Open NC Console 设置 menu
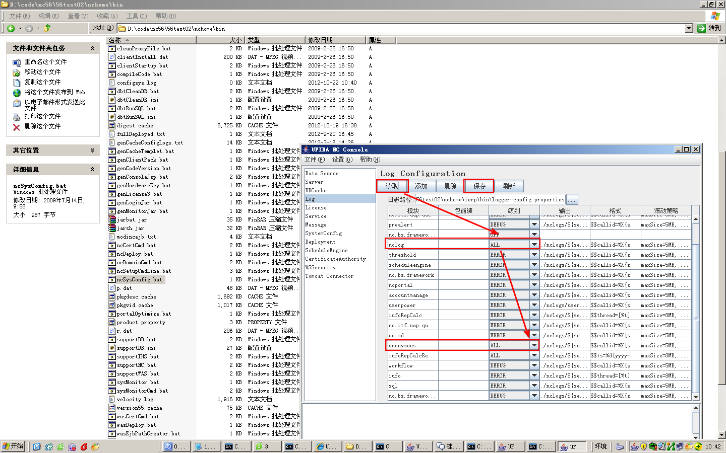Screen dimensions: 726x453 [342, 160]
